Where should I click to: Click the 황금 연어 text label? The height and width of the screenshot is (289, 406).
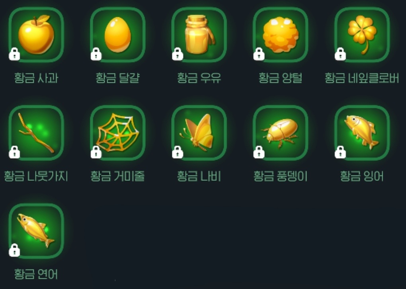point(36,274)
